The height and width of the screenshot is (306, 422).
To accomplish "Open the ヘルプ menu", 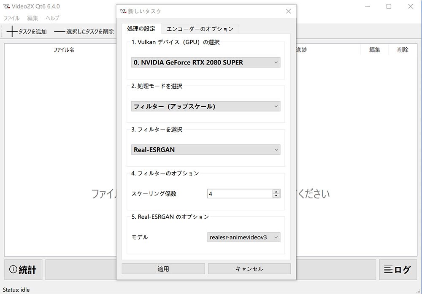I will click(x=52, y=18).
